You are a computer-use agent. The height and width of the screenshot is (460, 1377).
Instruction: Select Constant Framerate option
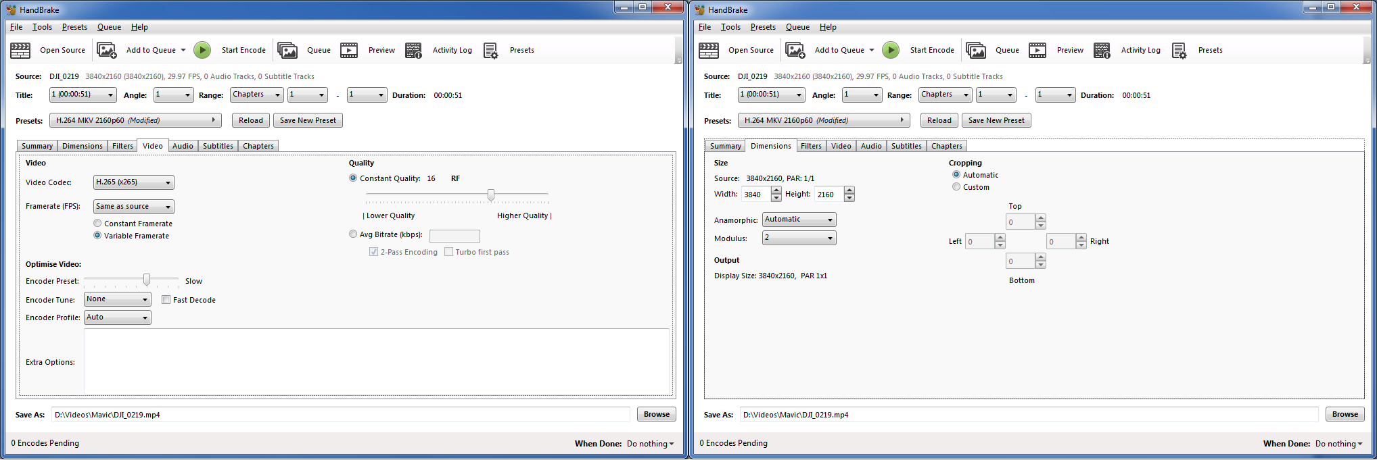[x=97, y=224]
